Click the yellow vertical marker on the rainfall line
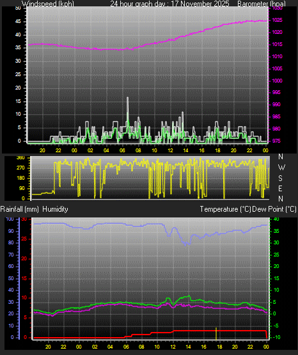Screen dimensions: 298x355 click(x=216, y=333)
